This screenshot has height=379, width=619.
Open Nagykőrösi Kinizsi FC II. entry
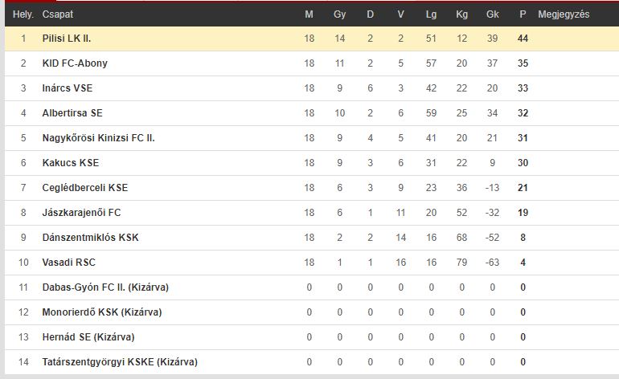coord(98,137)
